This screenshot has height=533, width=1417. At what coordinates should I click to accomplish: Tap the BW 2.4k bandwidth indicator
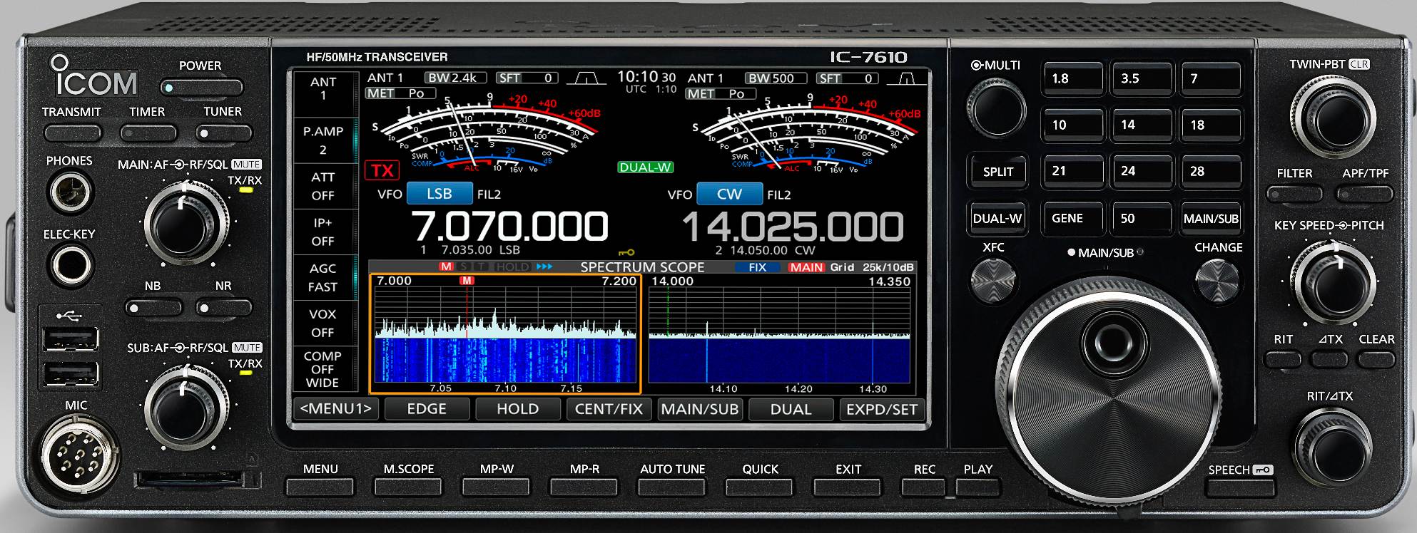click(455, 78)
